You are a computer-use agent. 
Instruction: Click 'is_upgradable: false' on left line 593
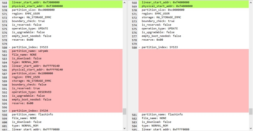click(28, 96)
